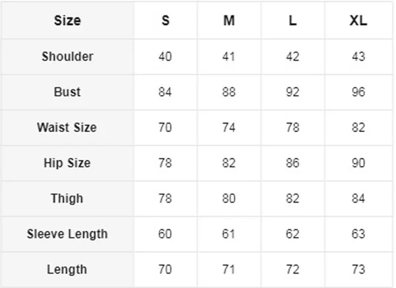Select Hip Size value 86 for L
This screenshot has width=396, height=288.
tap(292, 163)
